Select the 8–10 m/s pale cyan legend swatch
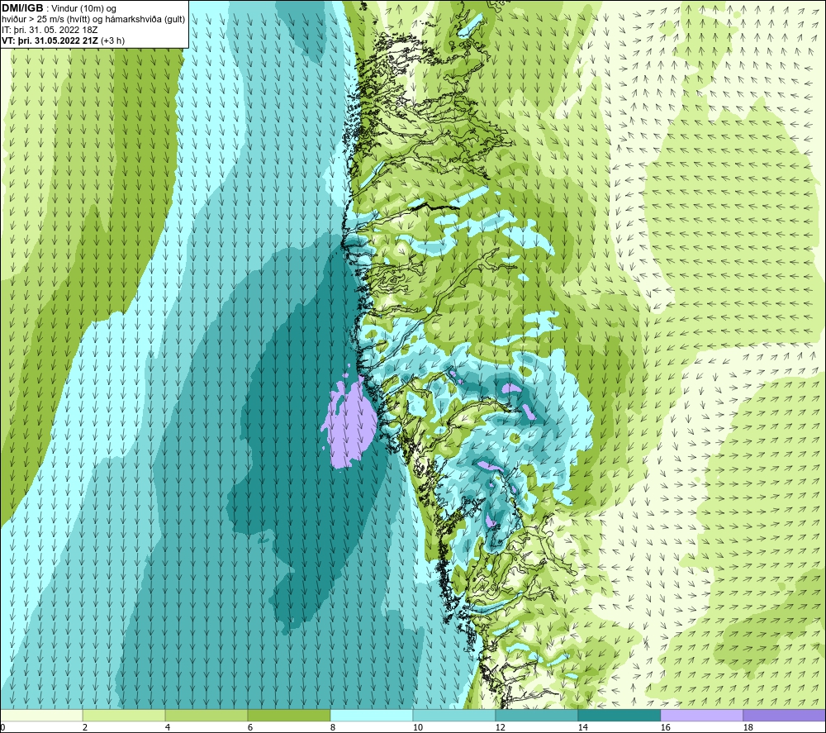This screenshot has height=733, width=826. (372, 715)
